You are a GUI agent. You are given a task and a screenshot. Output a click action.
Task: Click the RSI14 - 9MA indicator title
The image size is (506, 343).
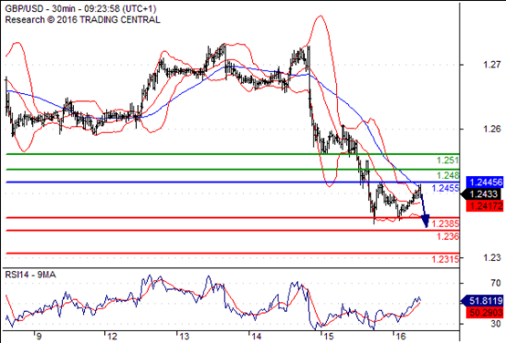30,275
